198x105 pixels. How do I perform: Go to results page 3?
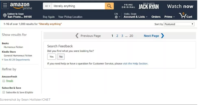(122, 36)
